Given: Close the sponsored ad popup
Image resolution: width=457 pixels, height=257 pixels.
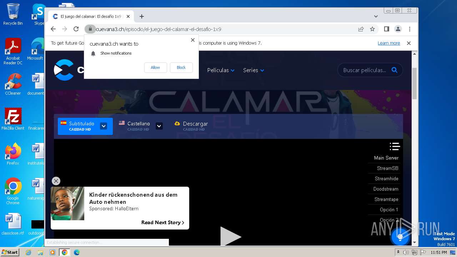Looking at the screenshot, I should (56, 181).
